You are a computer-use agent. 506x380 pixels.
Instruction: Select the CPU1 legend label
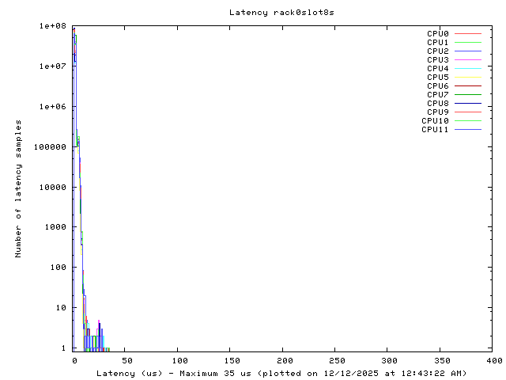pyautogui.click(x=437, y=43)
